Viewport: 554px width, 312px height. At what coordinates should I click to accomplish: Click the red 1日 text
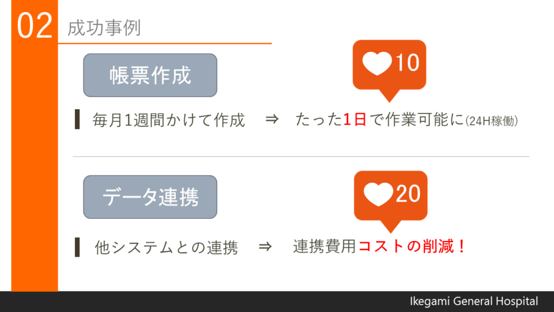point(355,120)
